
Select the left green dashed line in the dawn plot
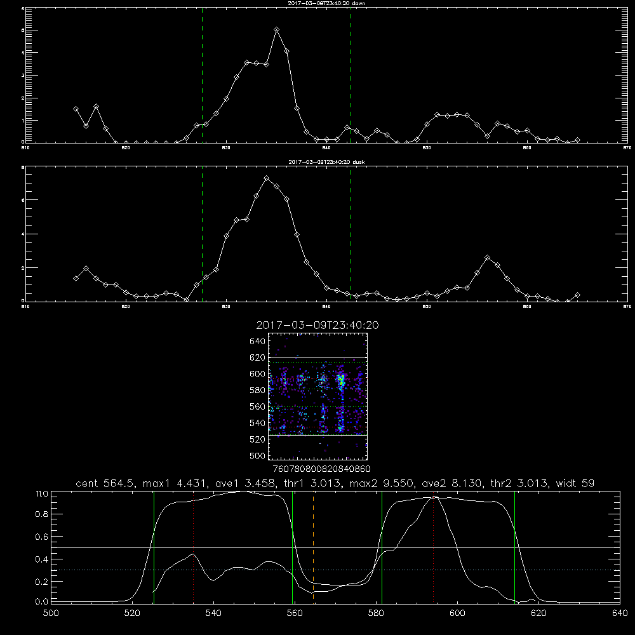202,75
